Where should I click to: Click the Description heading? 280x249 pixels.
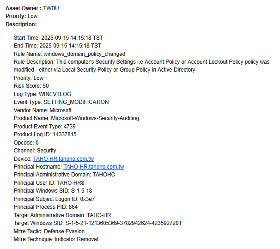(x=21, y=24)
